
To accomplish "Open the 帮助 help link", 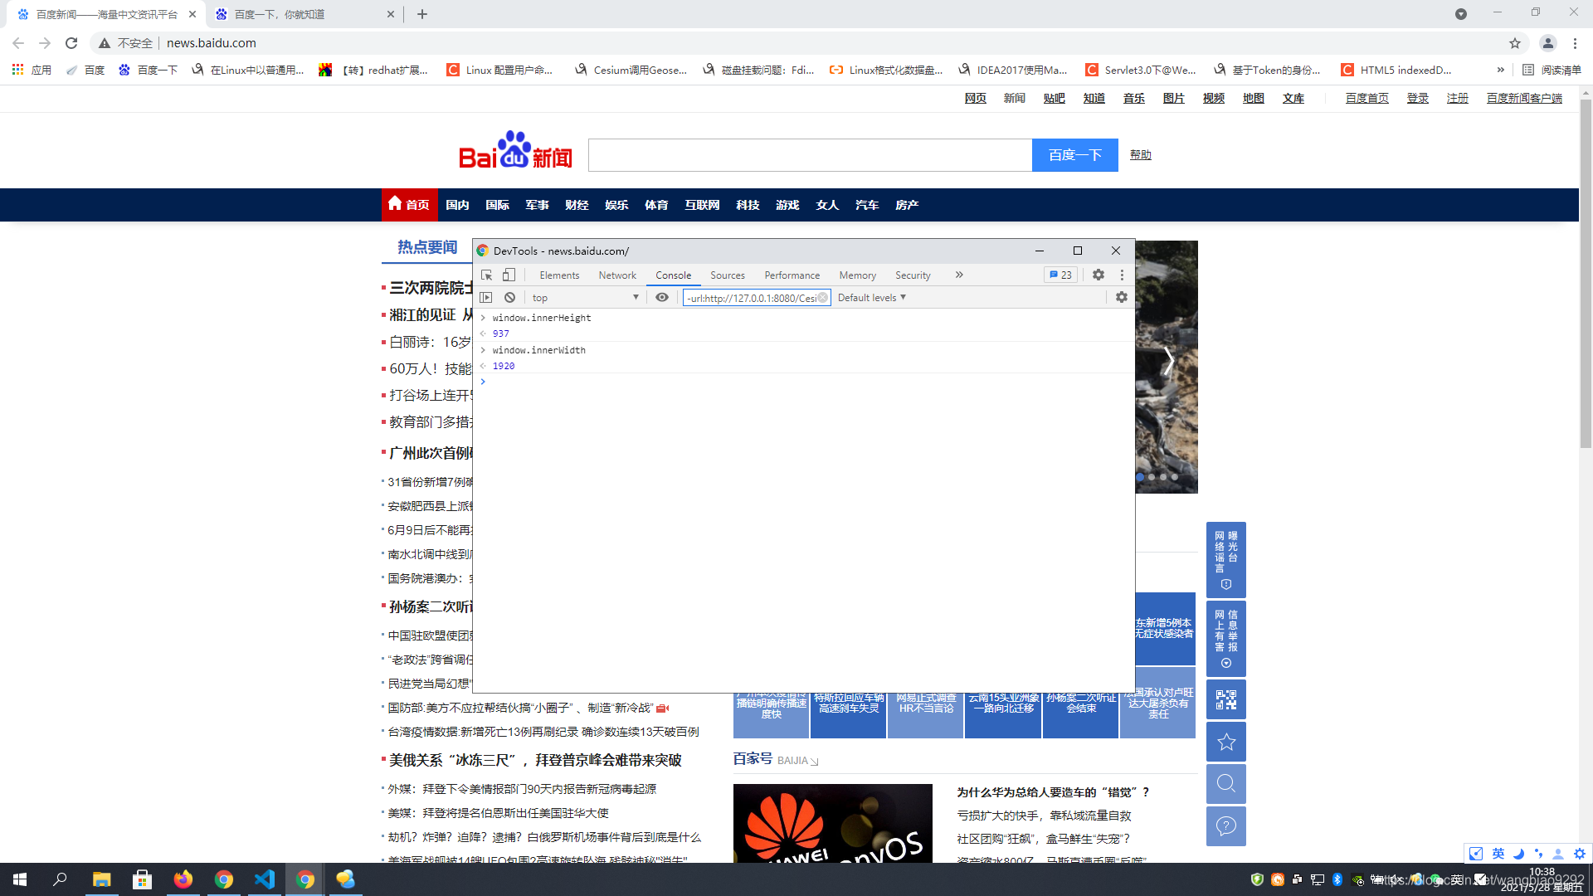I will pyautogui.click(x=1140, y=154).
